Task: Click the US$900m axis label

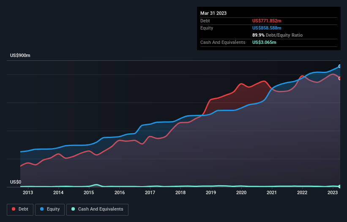Action: click(20, 55)
